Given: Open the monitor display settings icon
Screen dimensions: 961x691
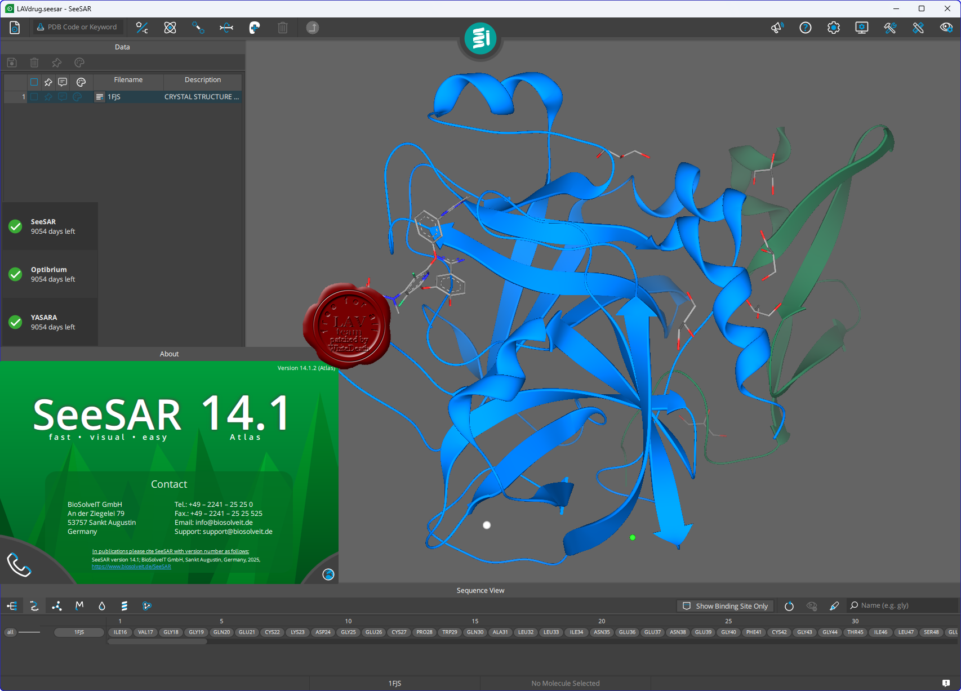Looking at the screenshot, I should coord(862,27).
